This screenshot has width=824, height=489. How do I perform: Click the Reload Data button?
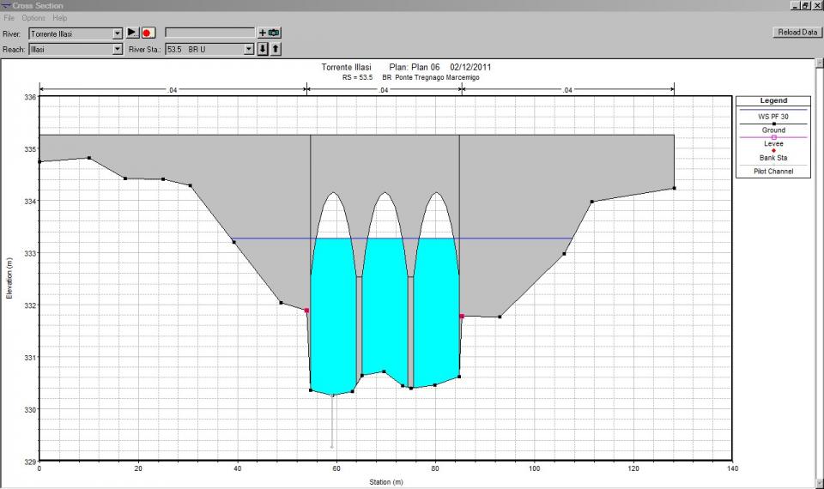coord(796,32)
